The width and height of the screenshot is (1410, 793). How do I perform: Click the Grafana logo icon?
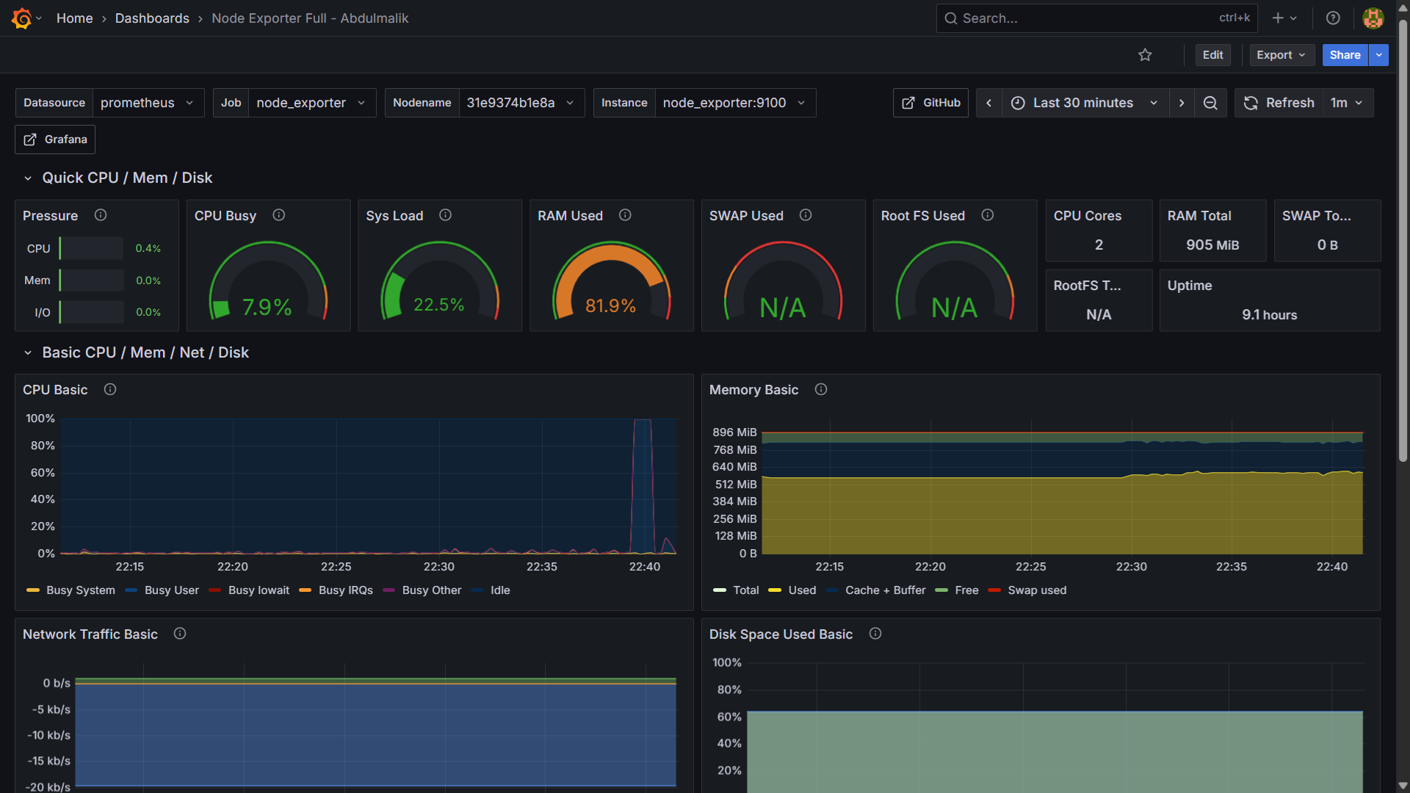[x=21, y=18]
